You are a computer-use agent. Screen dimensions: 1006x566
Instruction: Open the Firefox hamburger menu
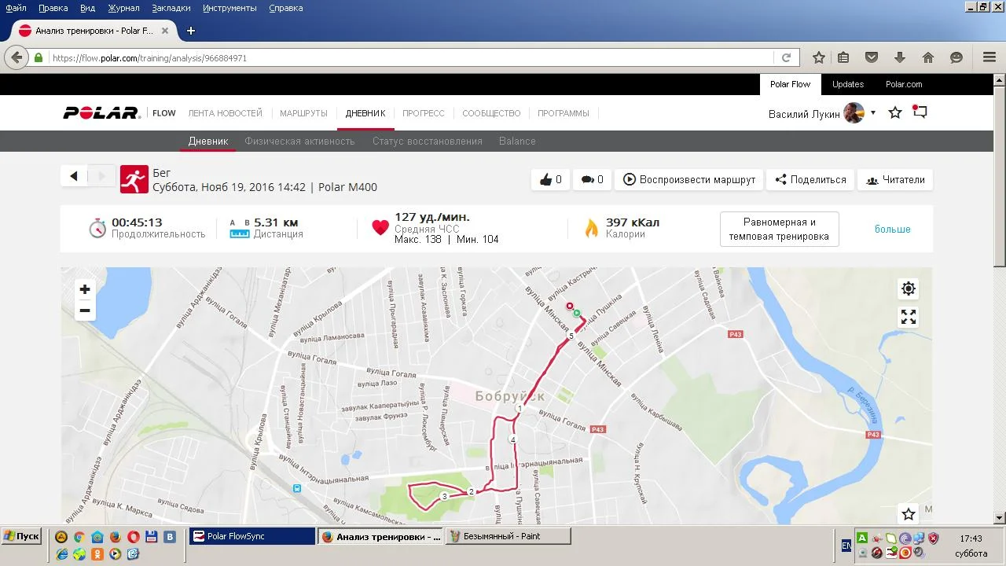[x=989, y=57]
